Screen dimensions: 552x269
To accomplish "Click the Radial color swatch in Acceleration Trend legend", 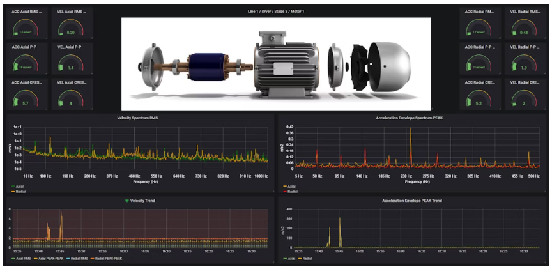I will click(x=300, y=259).
